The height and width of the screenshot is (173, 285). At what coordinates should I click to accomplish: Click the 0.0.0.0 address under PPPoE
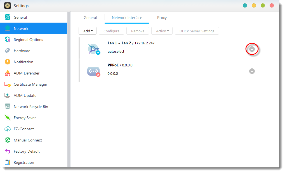point(113,73)
